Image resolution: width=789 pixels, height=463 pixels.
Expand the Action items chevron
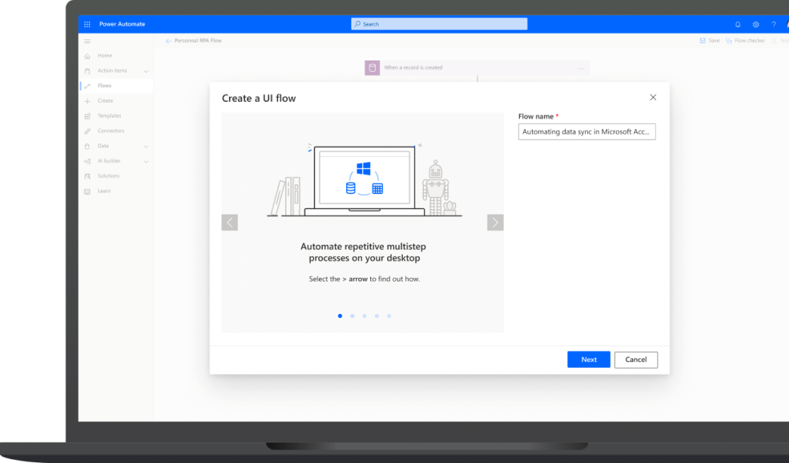pyautogui.click(x=146, y=72)
